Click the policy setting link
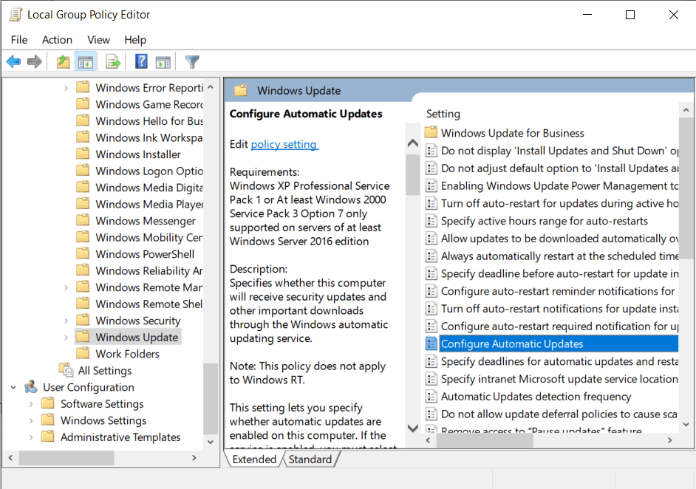The height and width of the screenshot is (489, 696). pos(284,144)
